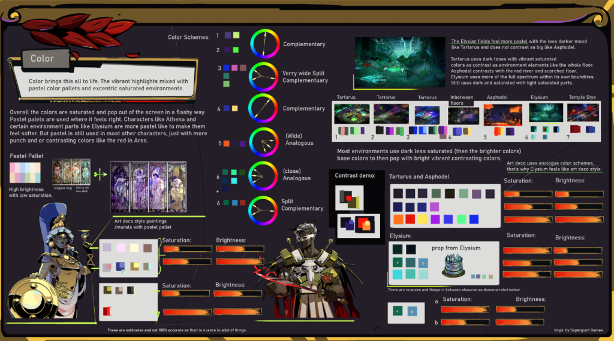614x341 pixels.
Task: Open the Tartarus thumbnail numbered 3
Action: [x=427, y=114]
